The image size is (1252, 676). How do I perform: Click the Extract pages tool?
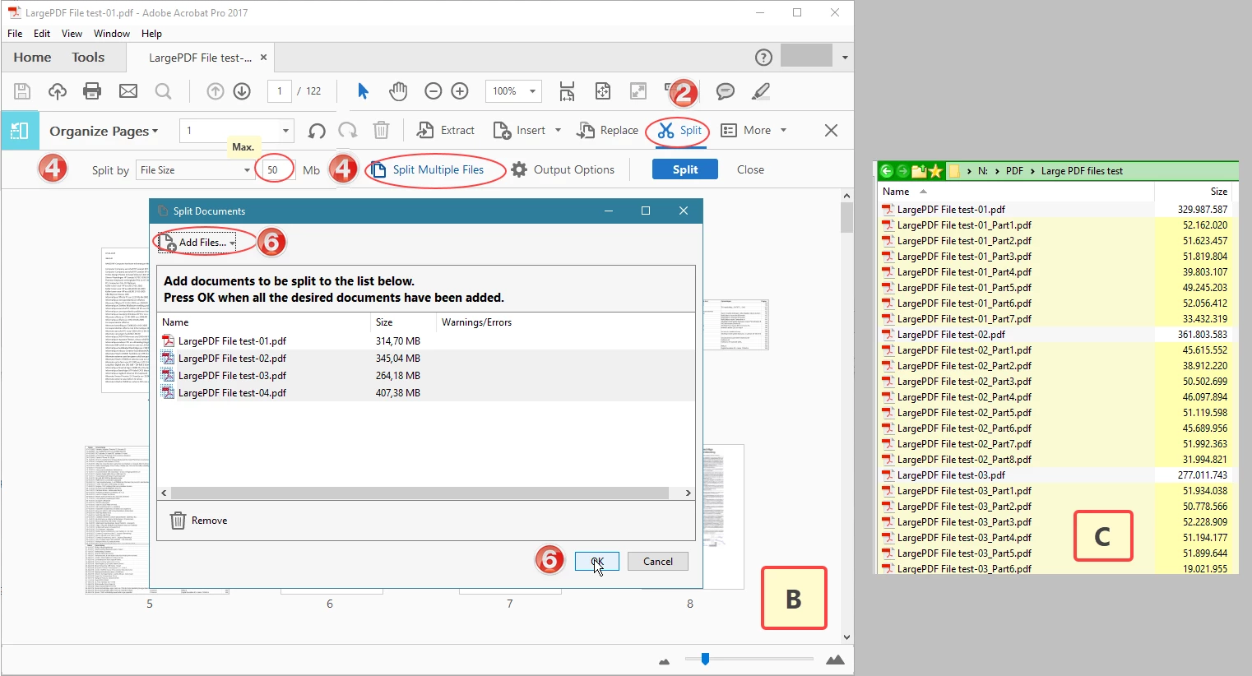[x=445, y=130]
